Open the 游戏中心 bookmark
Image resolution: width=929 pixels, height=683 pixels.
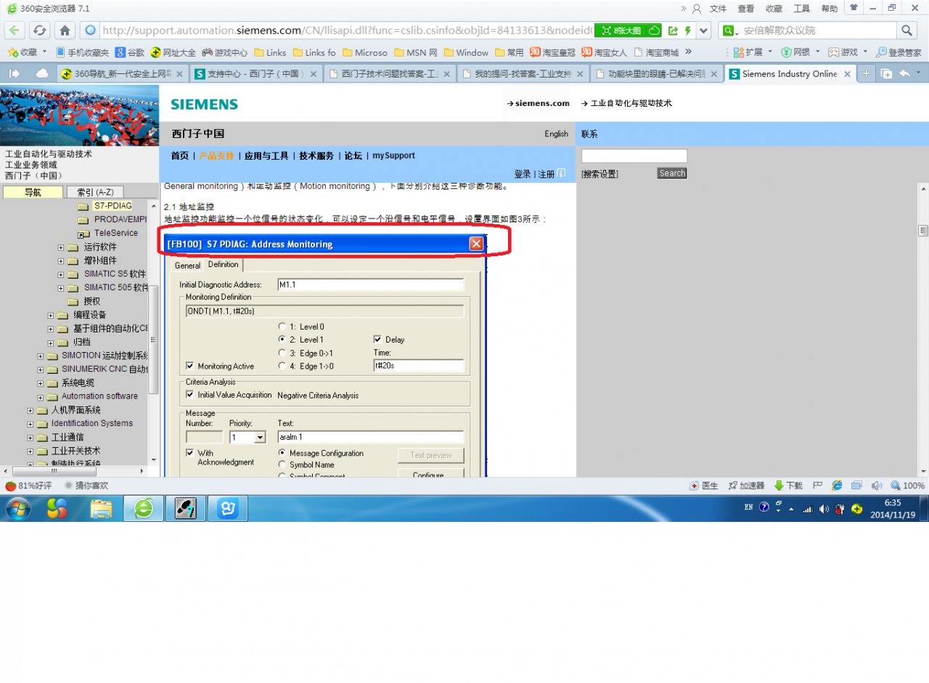pos(224,52)
